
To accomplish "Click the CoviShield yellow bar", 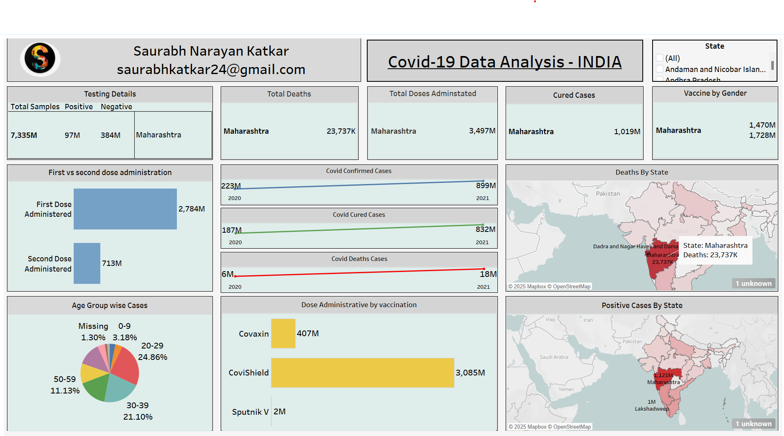I will point(362,373).
